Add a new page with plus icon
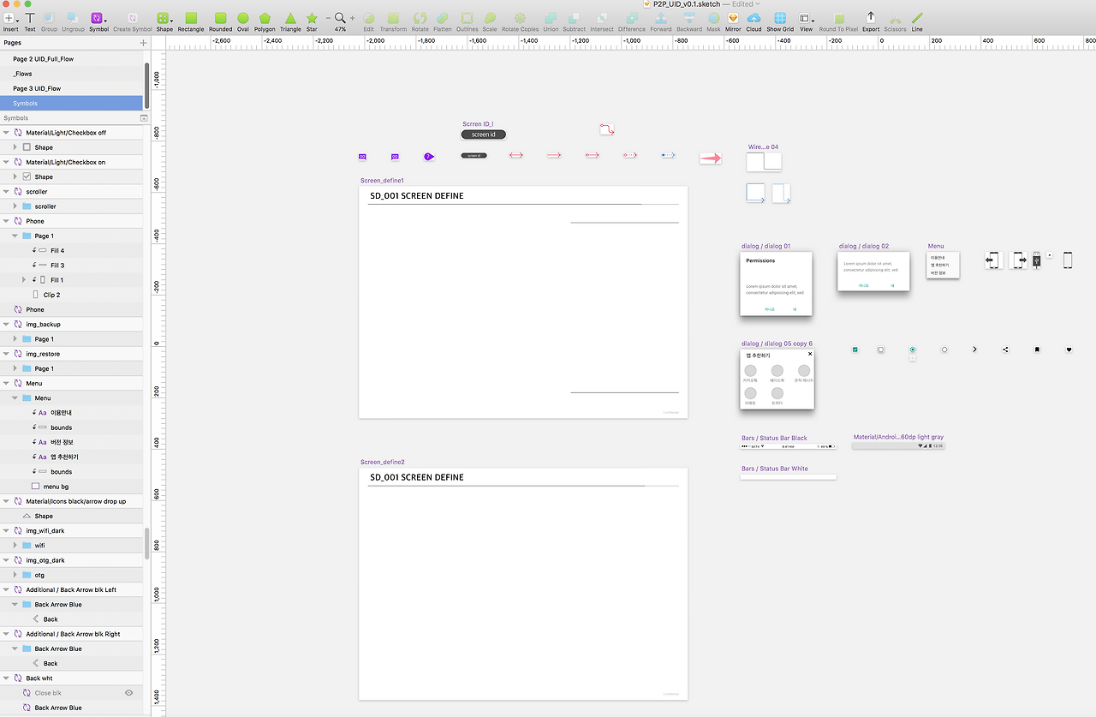This screenshot has height=717, width=1096. (143, 43)
